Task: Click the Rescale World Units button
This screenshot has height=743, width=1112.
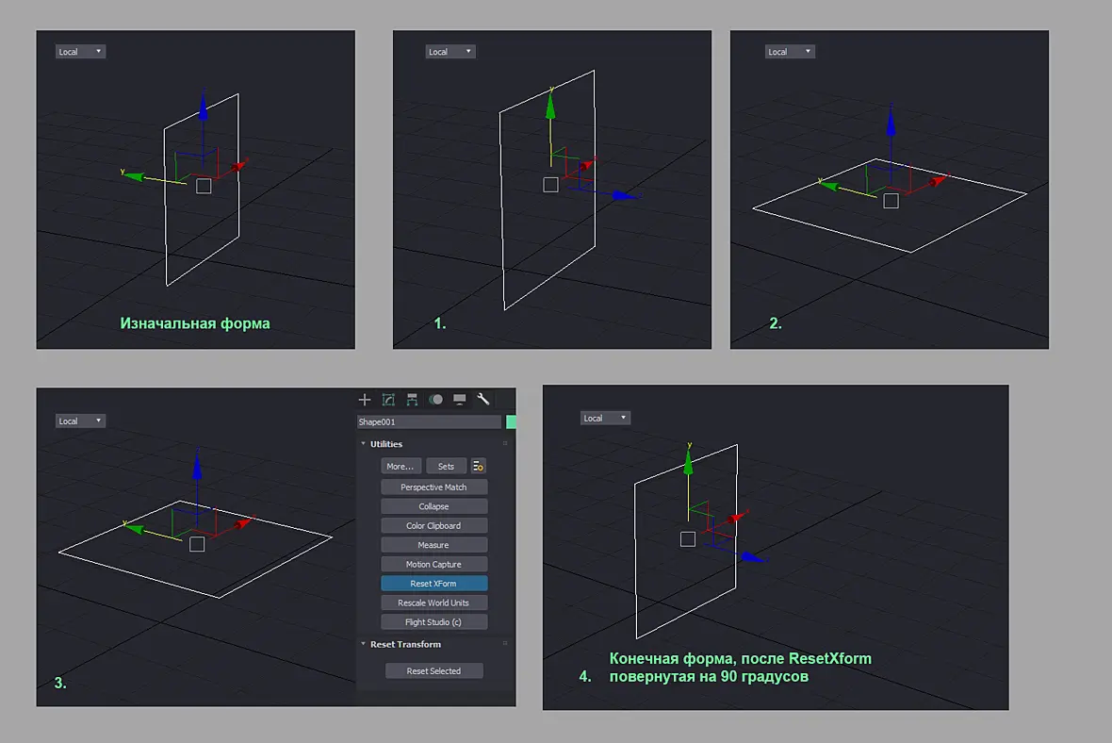Action: [x=434, y=603]
